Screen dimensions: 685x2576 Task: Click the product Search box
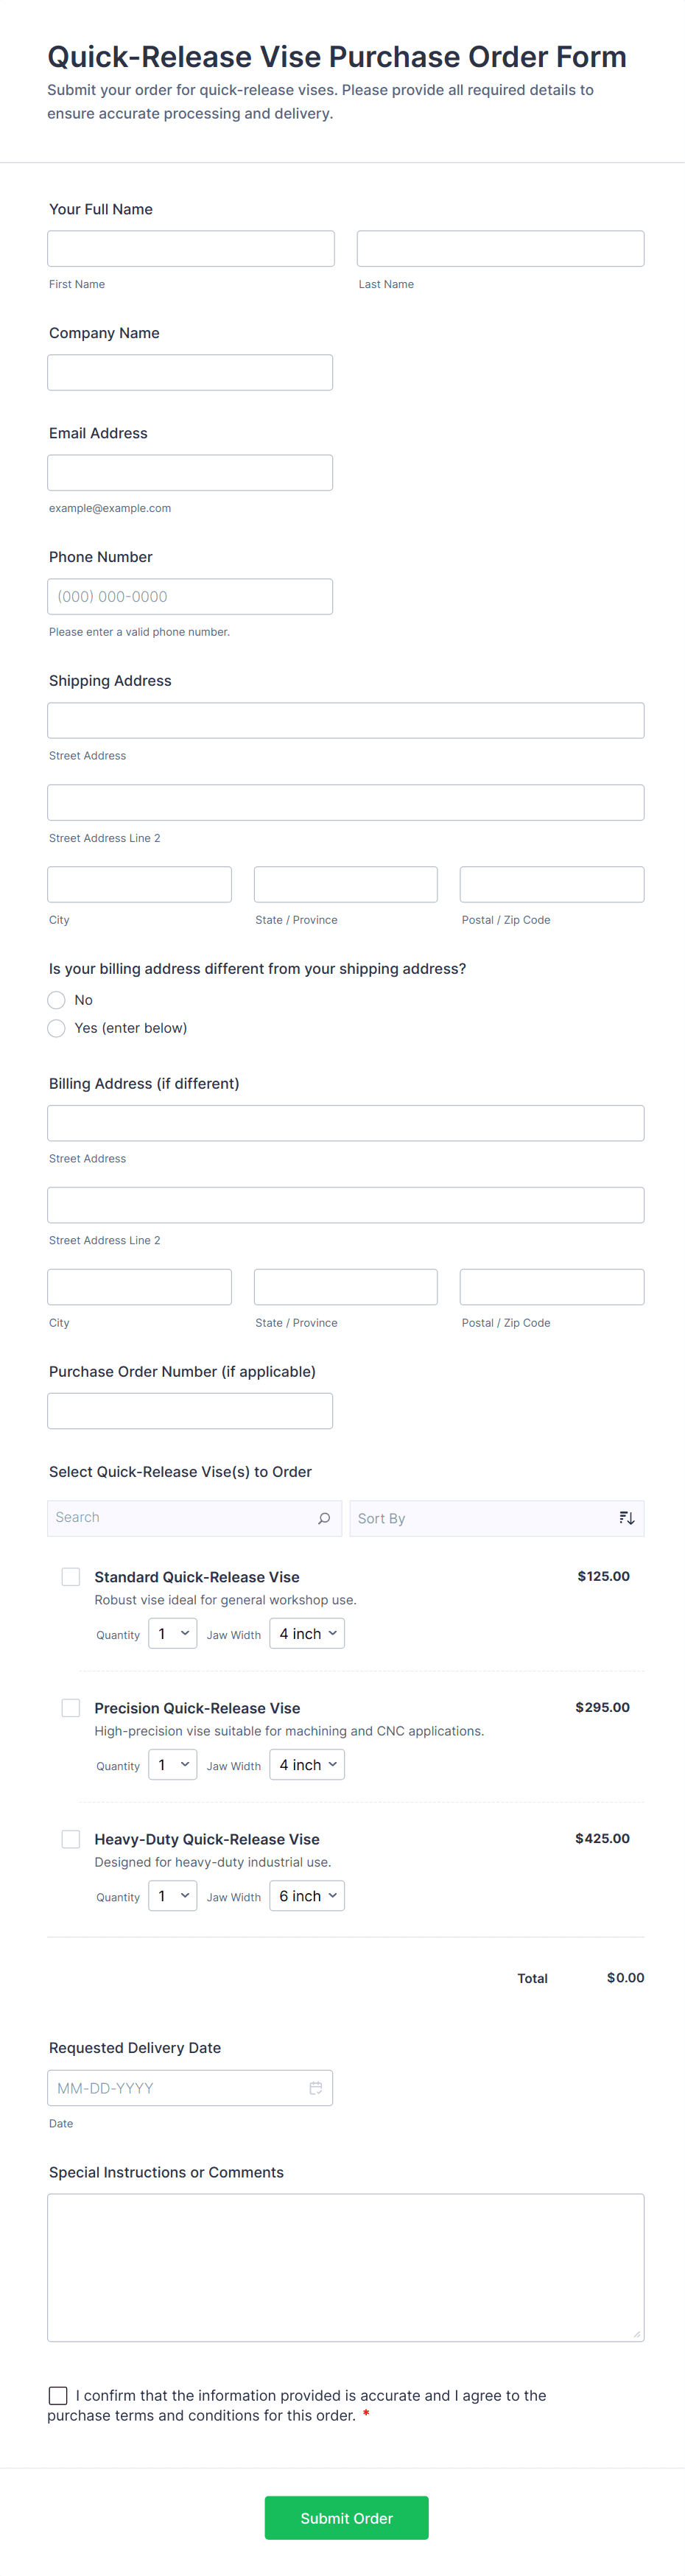tap(180, 1518)
